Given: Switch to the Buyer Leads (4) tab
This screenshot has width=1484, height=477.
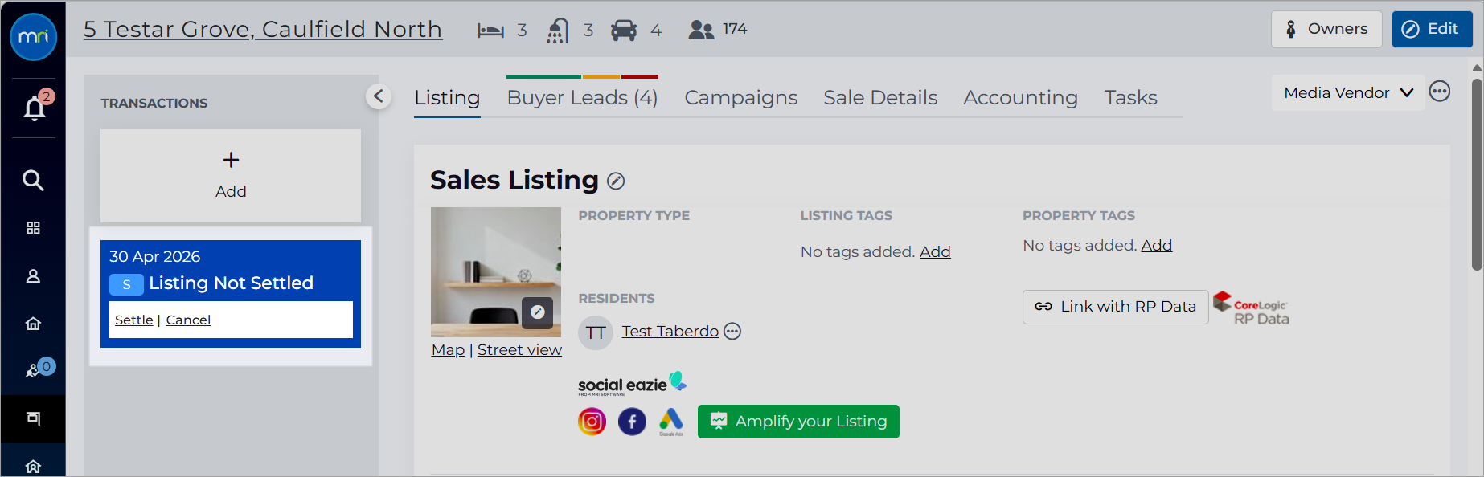Looking at the screenshot, I should [582, 97].
